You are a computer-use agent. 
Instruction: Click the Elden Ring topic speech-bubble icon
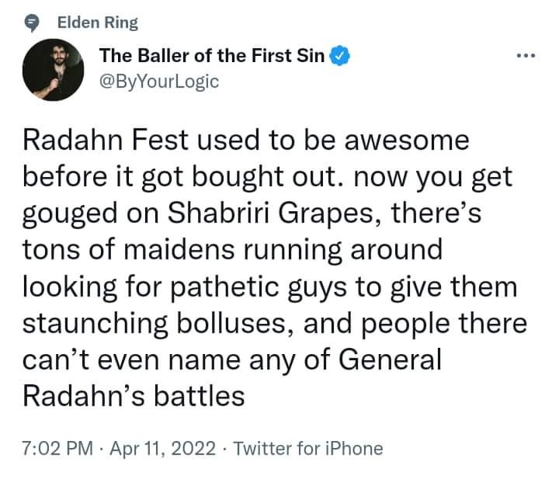pyautogui.click(x=32, y=23)
